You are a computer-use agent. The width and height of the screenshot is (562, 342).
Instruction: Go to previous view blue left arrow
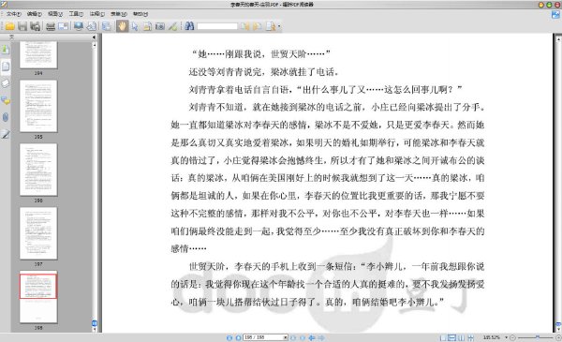coord(312,337)
